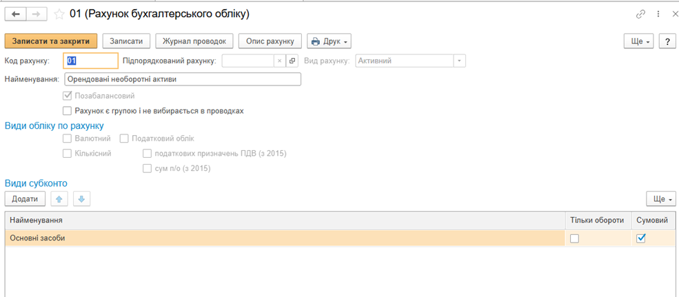Add form to favorites with star icon

tap(59, 14)
